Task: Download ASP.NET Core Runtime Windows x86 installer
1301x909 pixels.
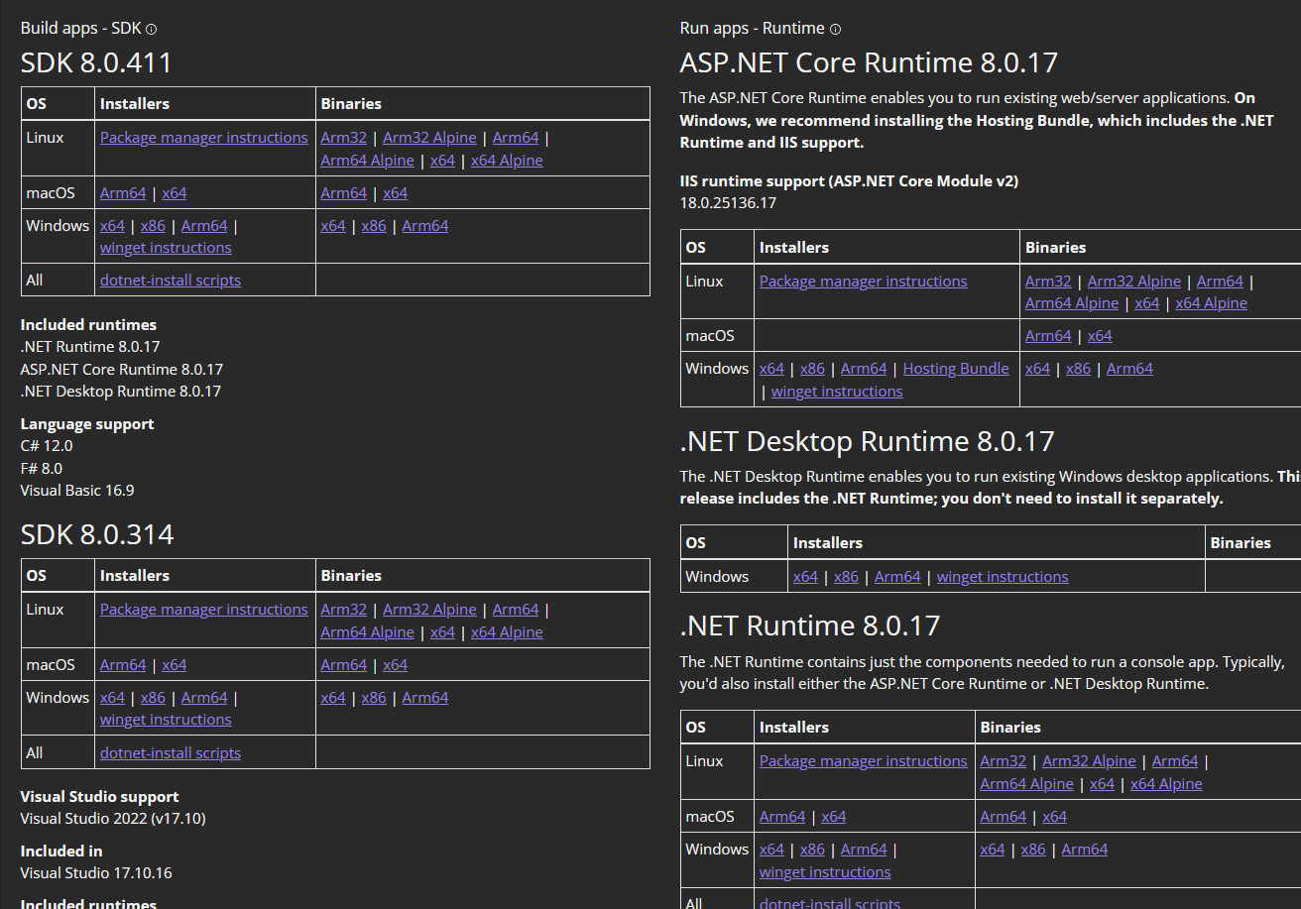Action: tap(812, 369)
